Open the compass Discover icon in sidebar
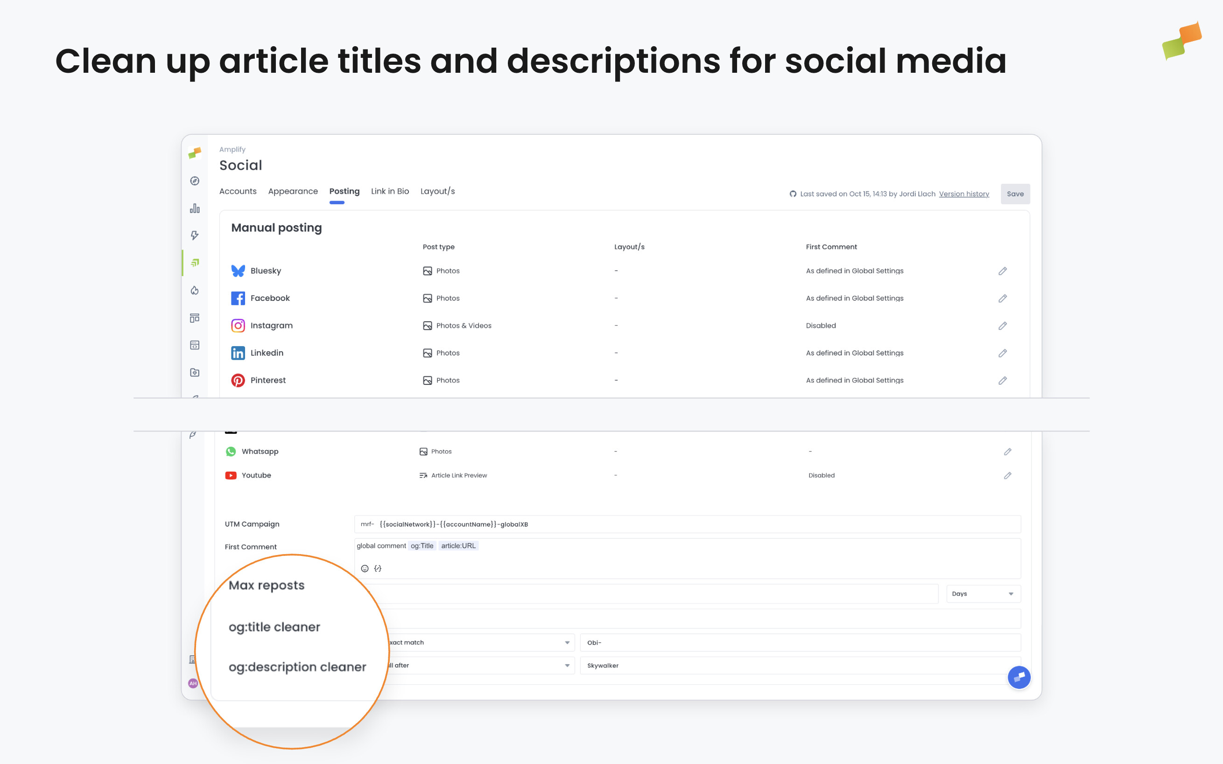The image size is (1223, 764). pos(195,181)
